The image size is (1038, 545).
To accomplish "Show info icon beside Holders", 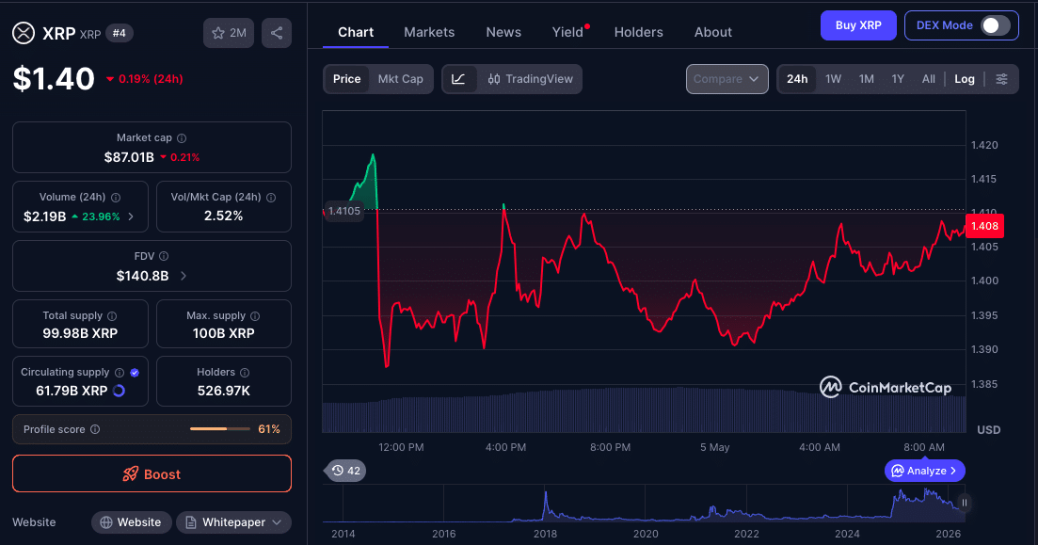I will tap(245, 373).
